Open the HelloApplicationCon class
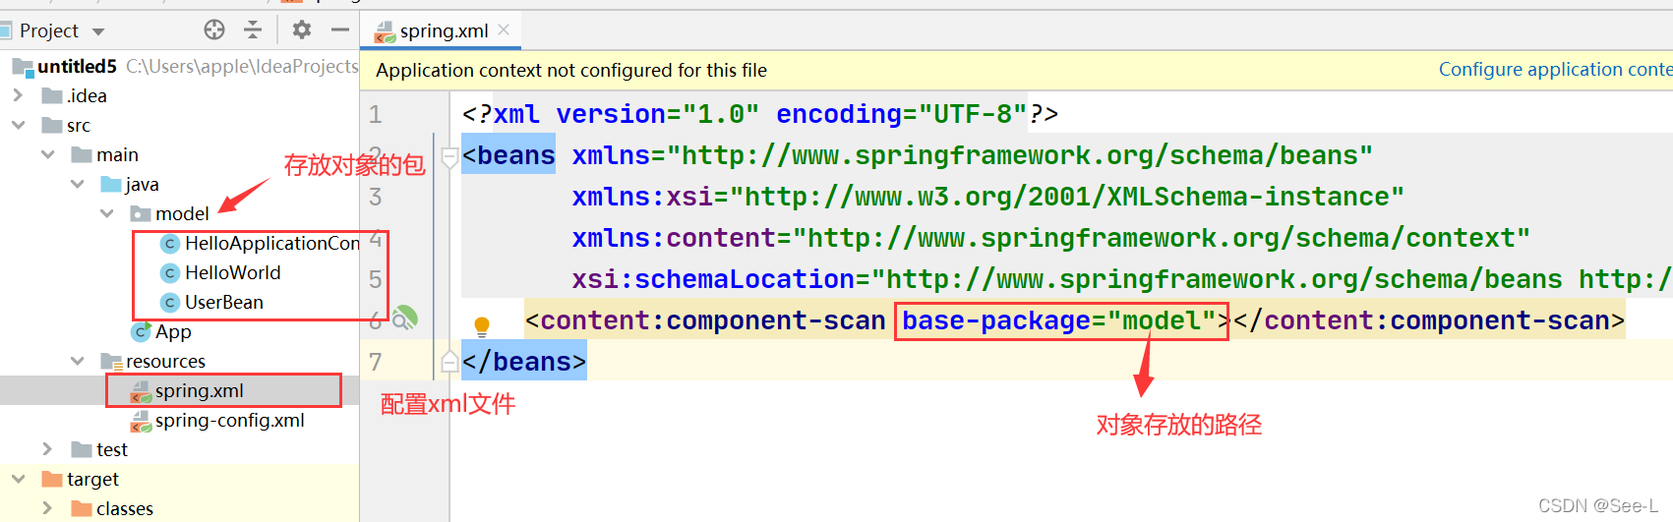 pos(272,243)
